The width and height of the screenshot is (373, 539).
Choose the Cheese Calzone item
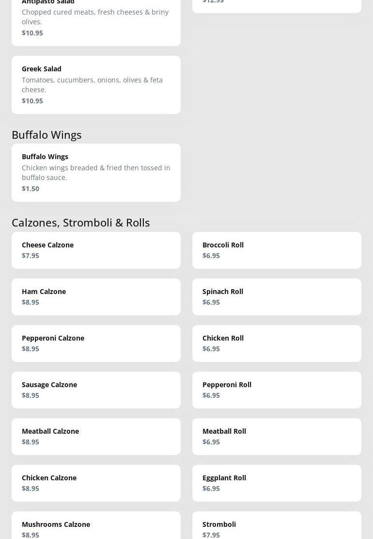point(96,250)
